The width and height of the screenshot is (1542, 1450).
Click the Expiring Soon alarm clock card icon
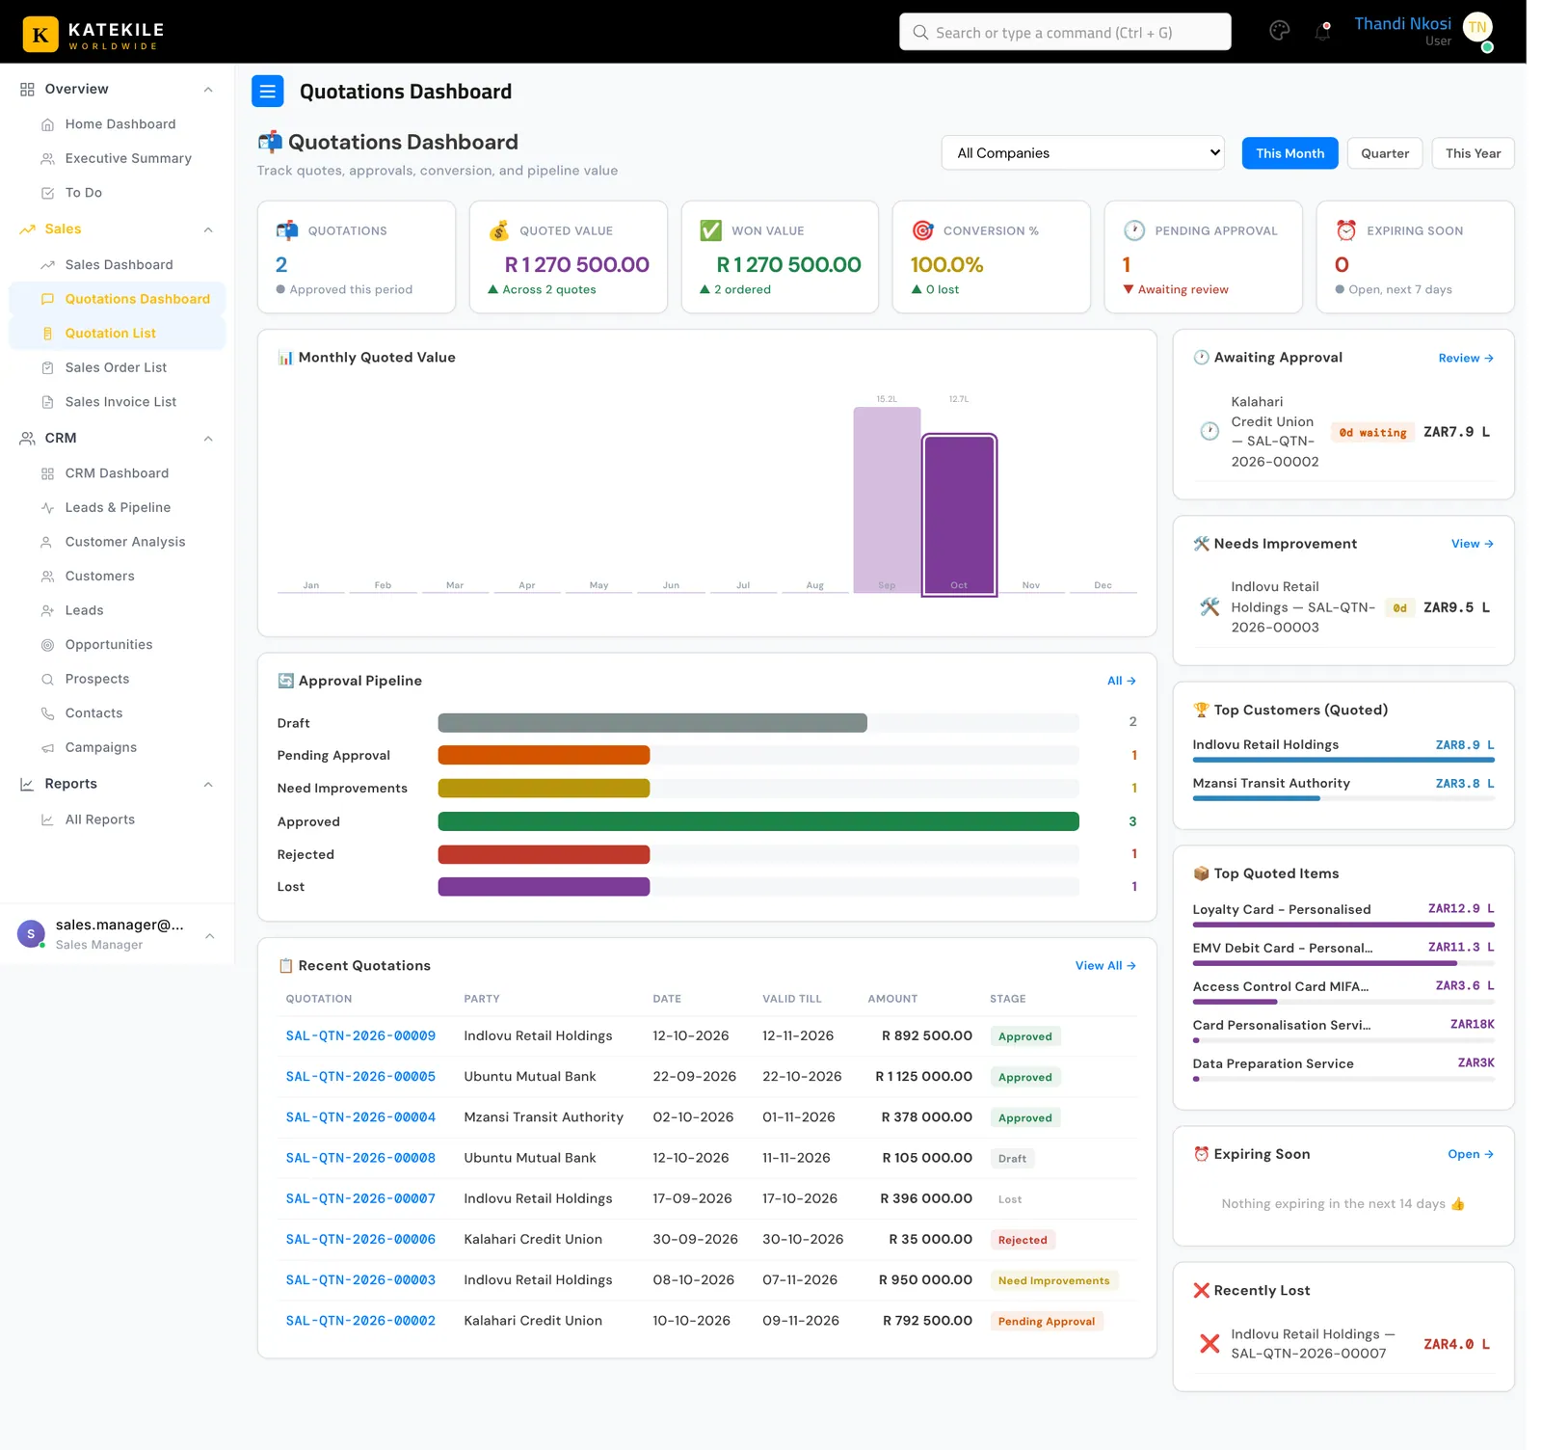[x=1345, y=230]
